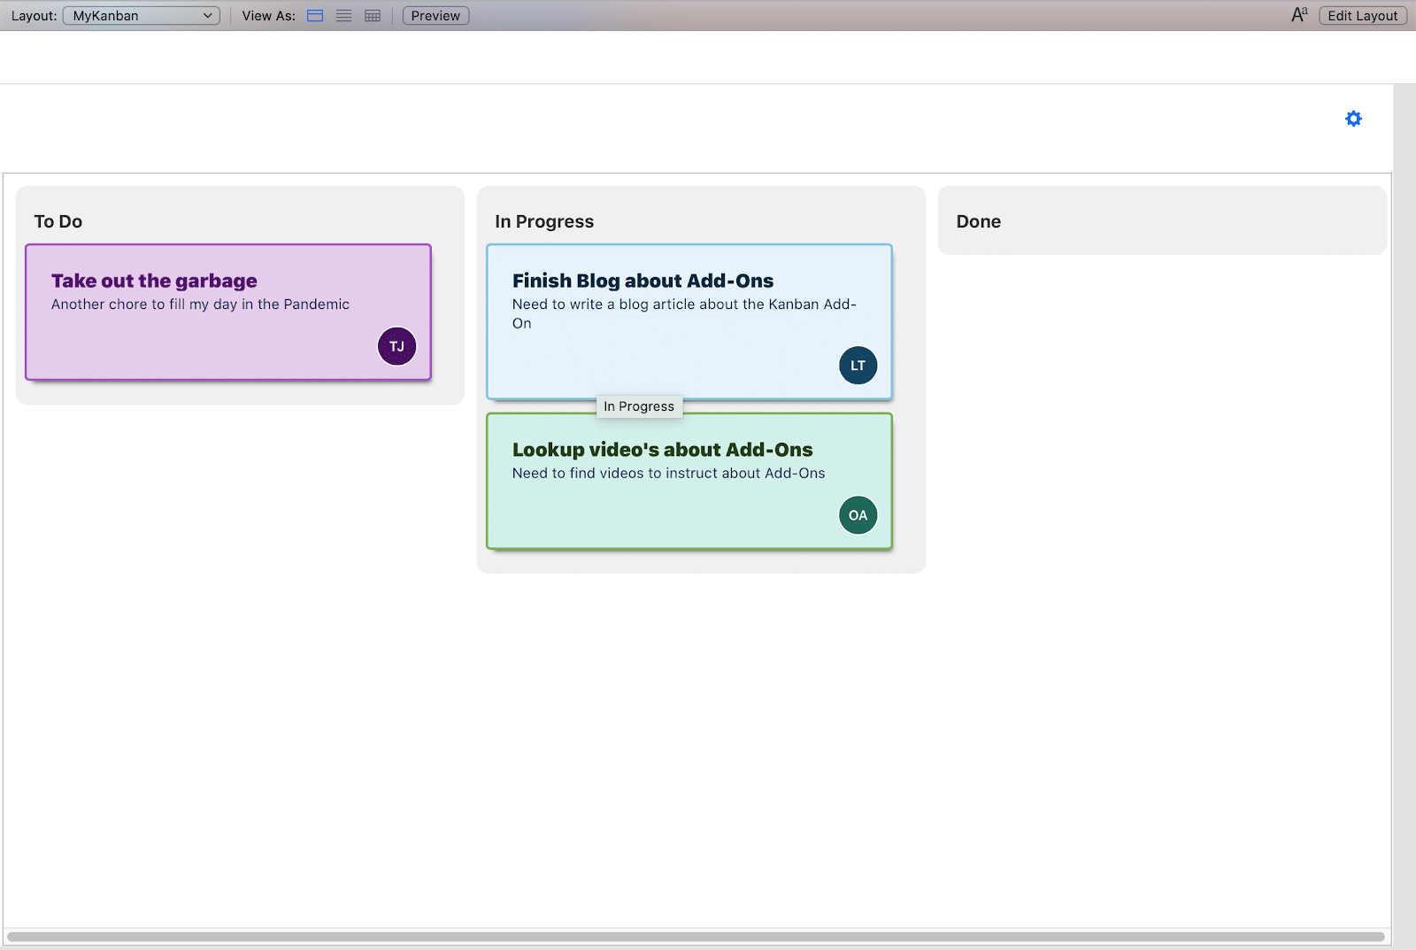Screen dimensions: 1416x950
Task: Click the To Do column header
Action: click(x=58, y=221)
